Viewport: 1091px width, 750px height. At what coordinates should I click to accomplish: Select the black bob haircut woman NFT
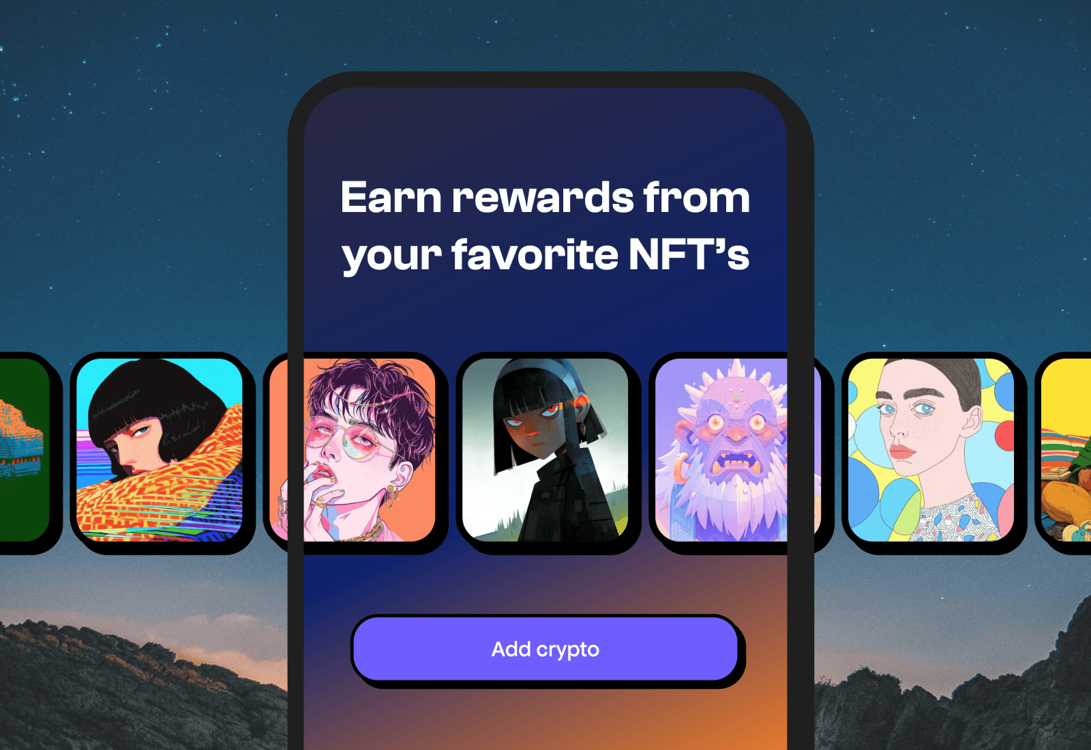[x=160, y=450]
